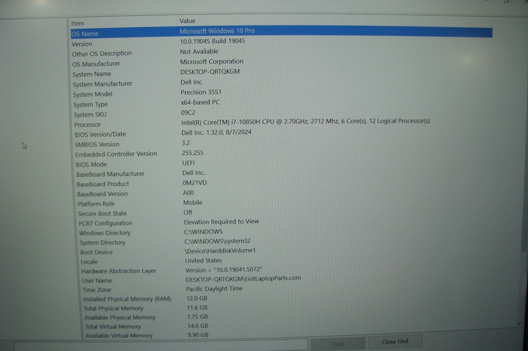Click the Item column header
Image resolution: width=528 pixels, height=351 pixels.
pyautogui.click(x=78, y=23)
